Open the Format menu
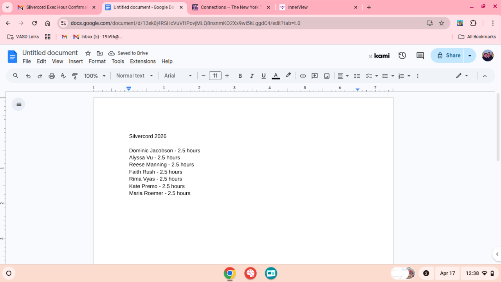This screenshot has height=282, width=501. (x=97, y=61)
